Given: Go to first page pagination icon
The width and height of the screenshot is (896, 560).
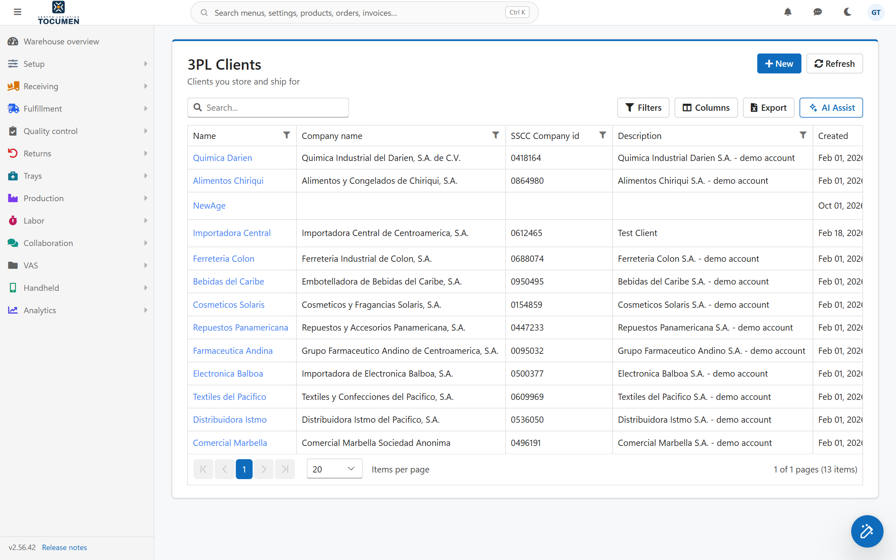Looking at the screenshot, I should tap(203, 469).
